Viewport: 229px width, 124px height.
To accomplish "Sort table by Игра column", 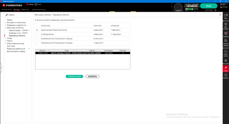I will [x=67, y=51].
